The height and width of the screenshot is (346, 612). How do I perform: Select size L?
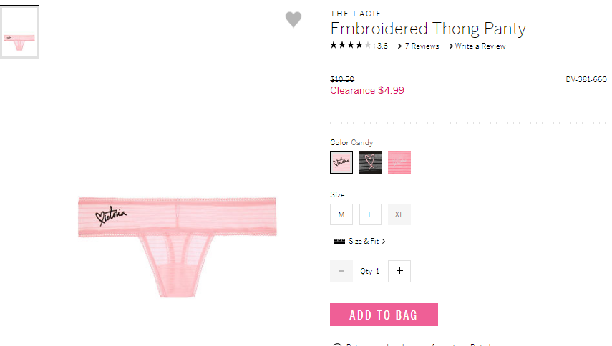point(370,214)
